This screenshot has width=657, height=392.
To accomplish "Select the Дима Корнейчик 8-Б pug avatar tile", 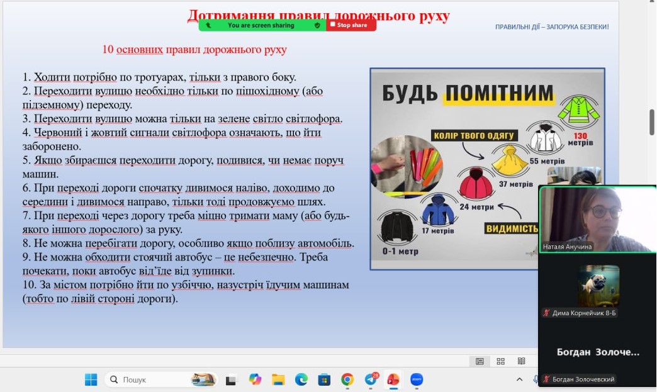I will [598, 286].
